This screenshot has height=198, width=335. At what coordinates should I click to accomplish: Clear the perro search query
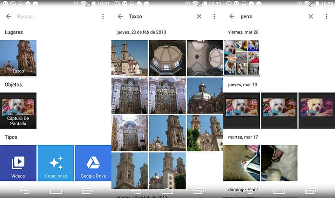click(x=311, y=16)
